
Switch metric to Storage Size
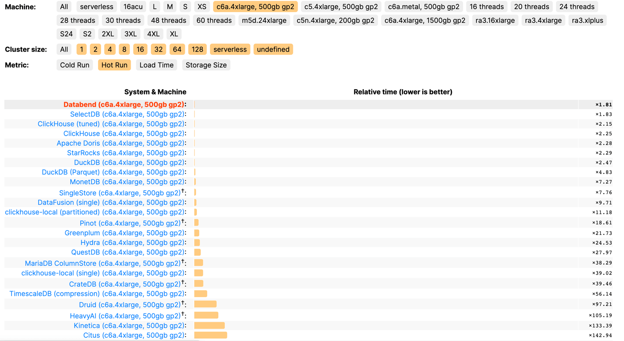coord(206,65)
